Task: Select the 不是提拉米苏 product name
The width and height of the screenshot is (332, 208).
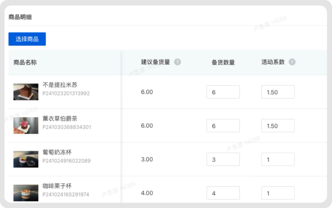Action: 60,85
